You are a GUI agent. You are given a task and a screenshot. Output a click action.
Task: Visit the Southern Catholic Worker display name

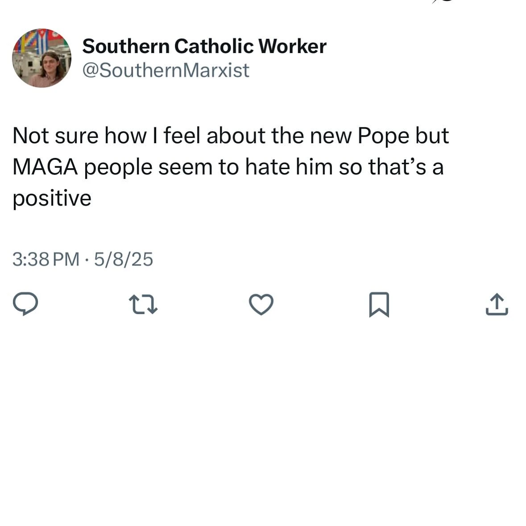204,46
